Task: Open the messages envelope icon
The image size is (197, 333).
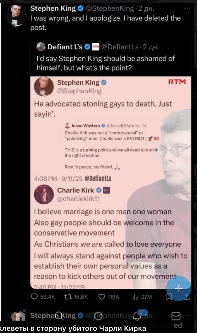Action: (x=176, y=316)
